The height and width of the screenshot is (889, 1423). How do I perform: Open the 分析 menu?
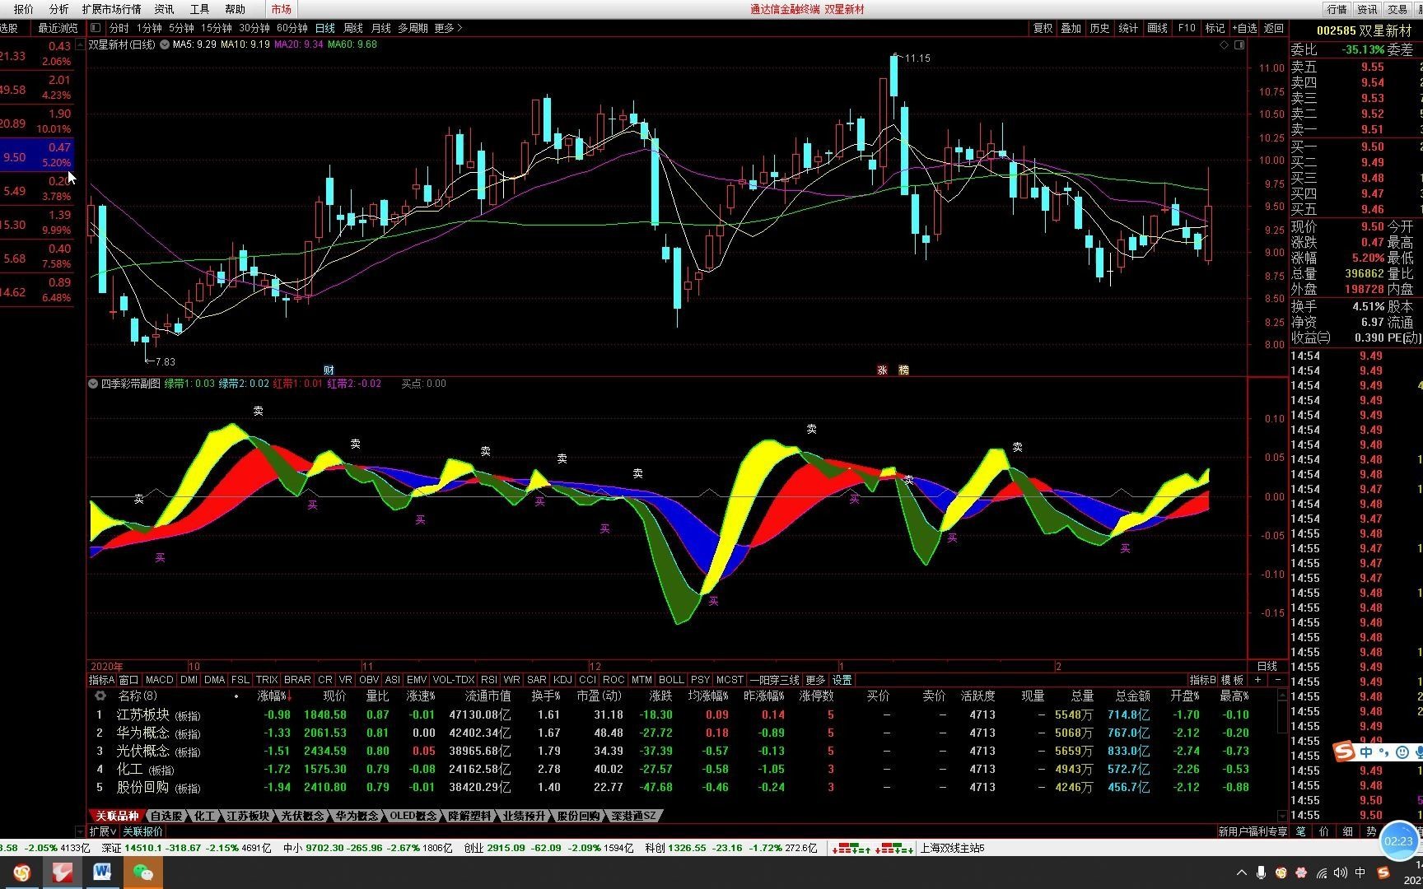[x=59, y=9]
